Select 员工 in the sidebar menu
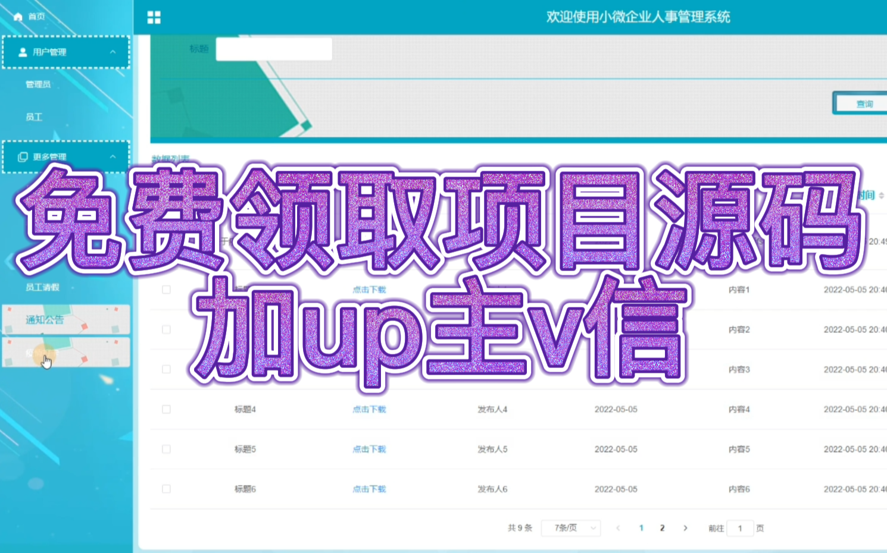 34,117
